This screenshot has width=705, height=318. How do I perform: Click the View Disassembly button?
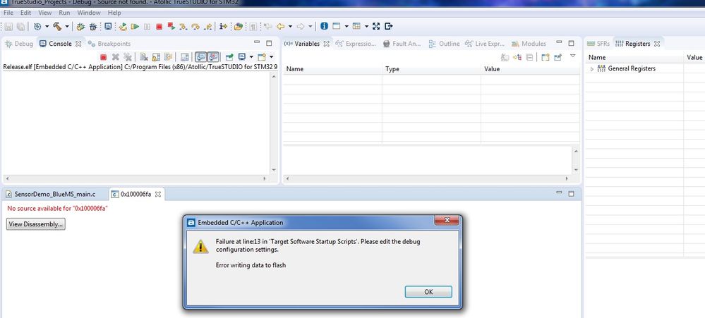(35, 224)
